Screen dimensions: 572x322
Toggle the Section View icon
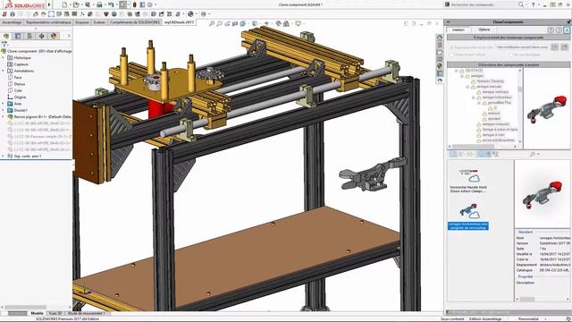click(x=235, y=24)
